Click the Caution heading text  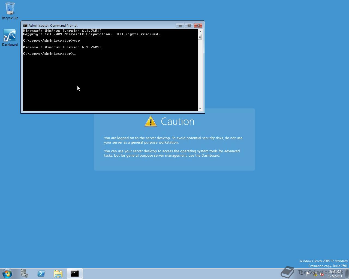coord(177,122)
